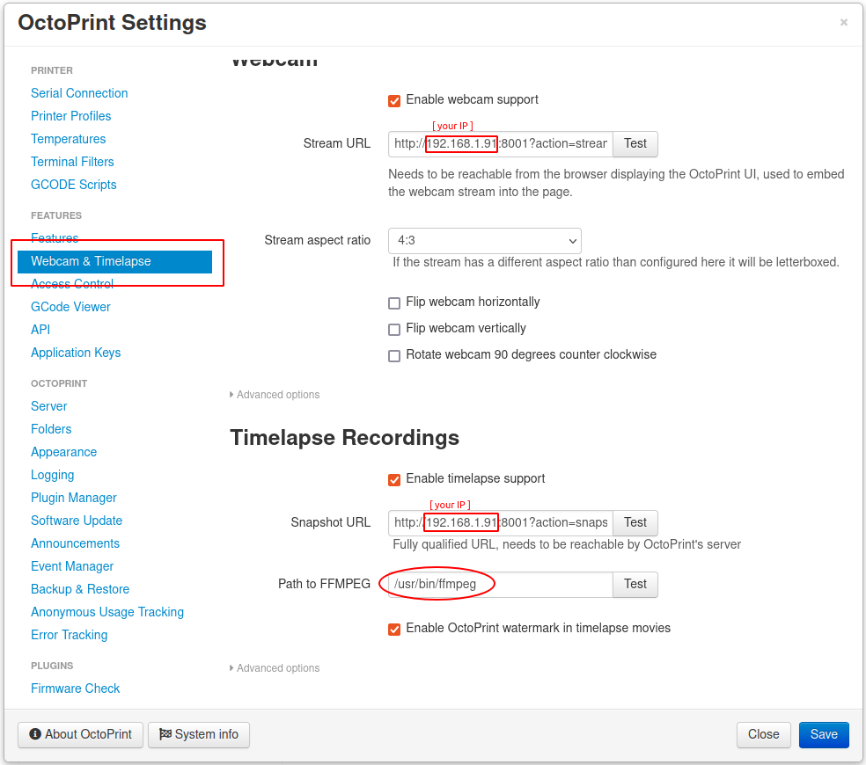Go to Software Update settings
This screenshot has height=765, width=866.
click(77, 521)
